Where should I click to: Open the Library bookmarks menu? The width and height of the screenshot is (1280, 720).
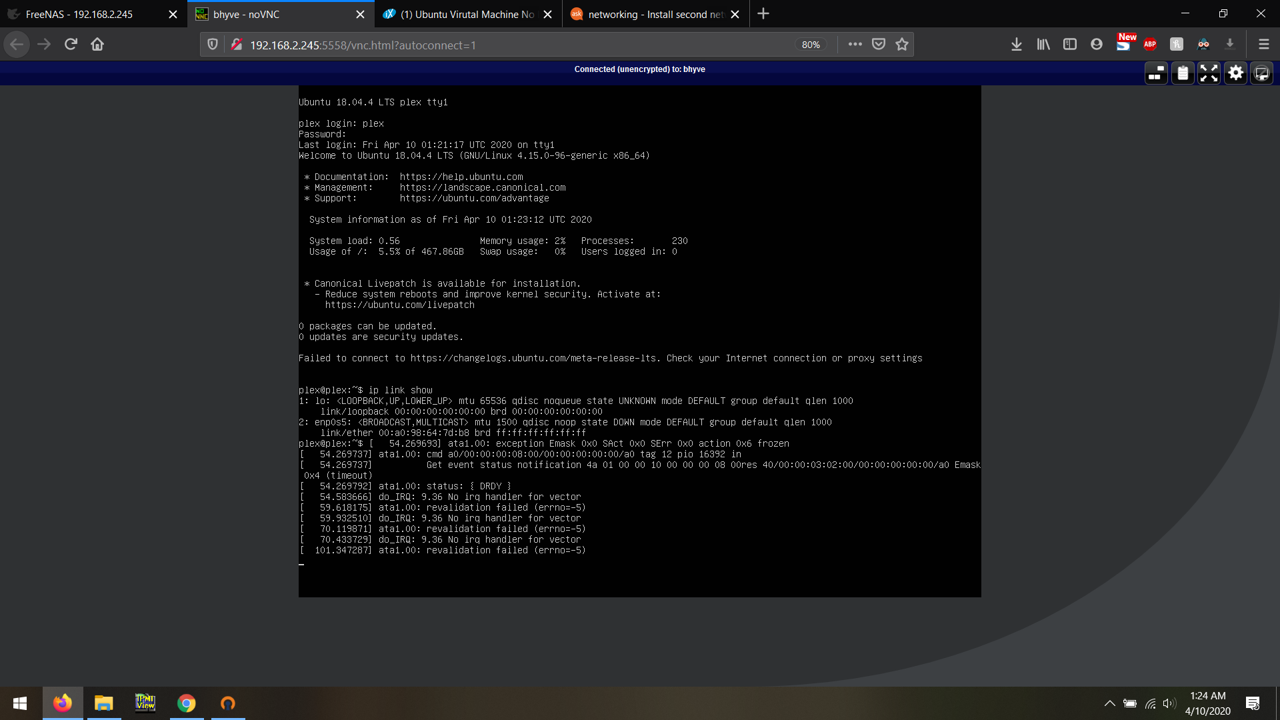coord(1043,45)
